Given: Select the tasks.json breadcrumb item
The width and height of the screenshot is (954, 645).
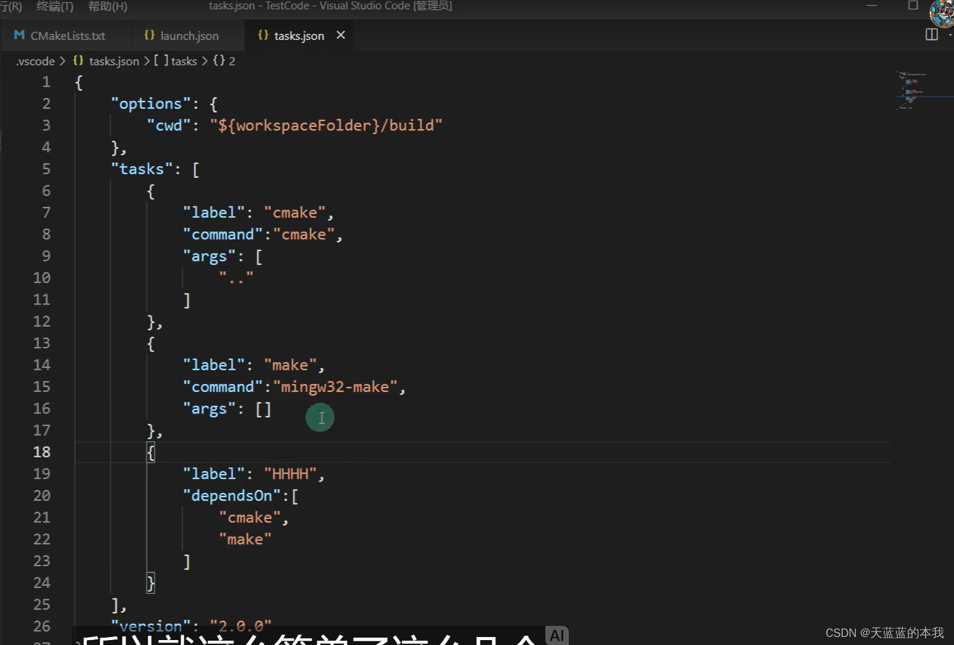Looking at the screenshot, I should 114,61.
